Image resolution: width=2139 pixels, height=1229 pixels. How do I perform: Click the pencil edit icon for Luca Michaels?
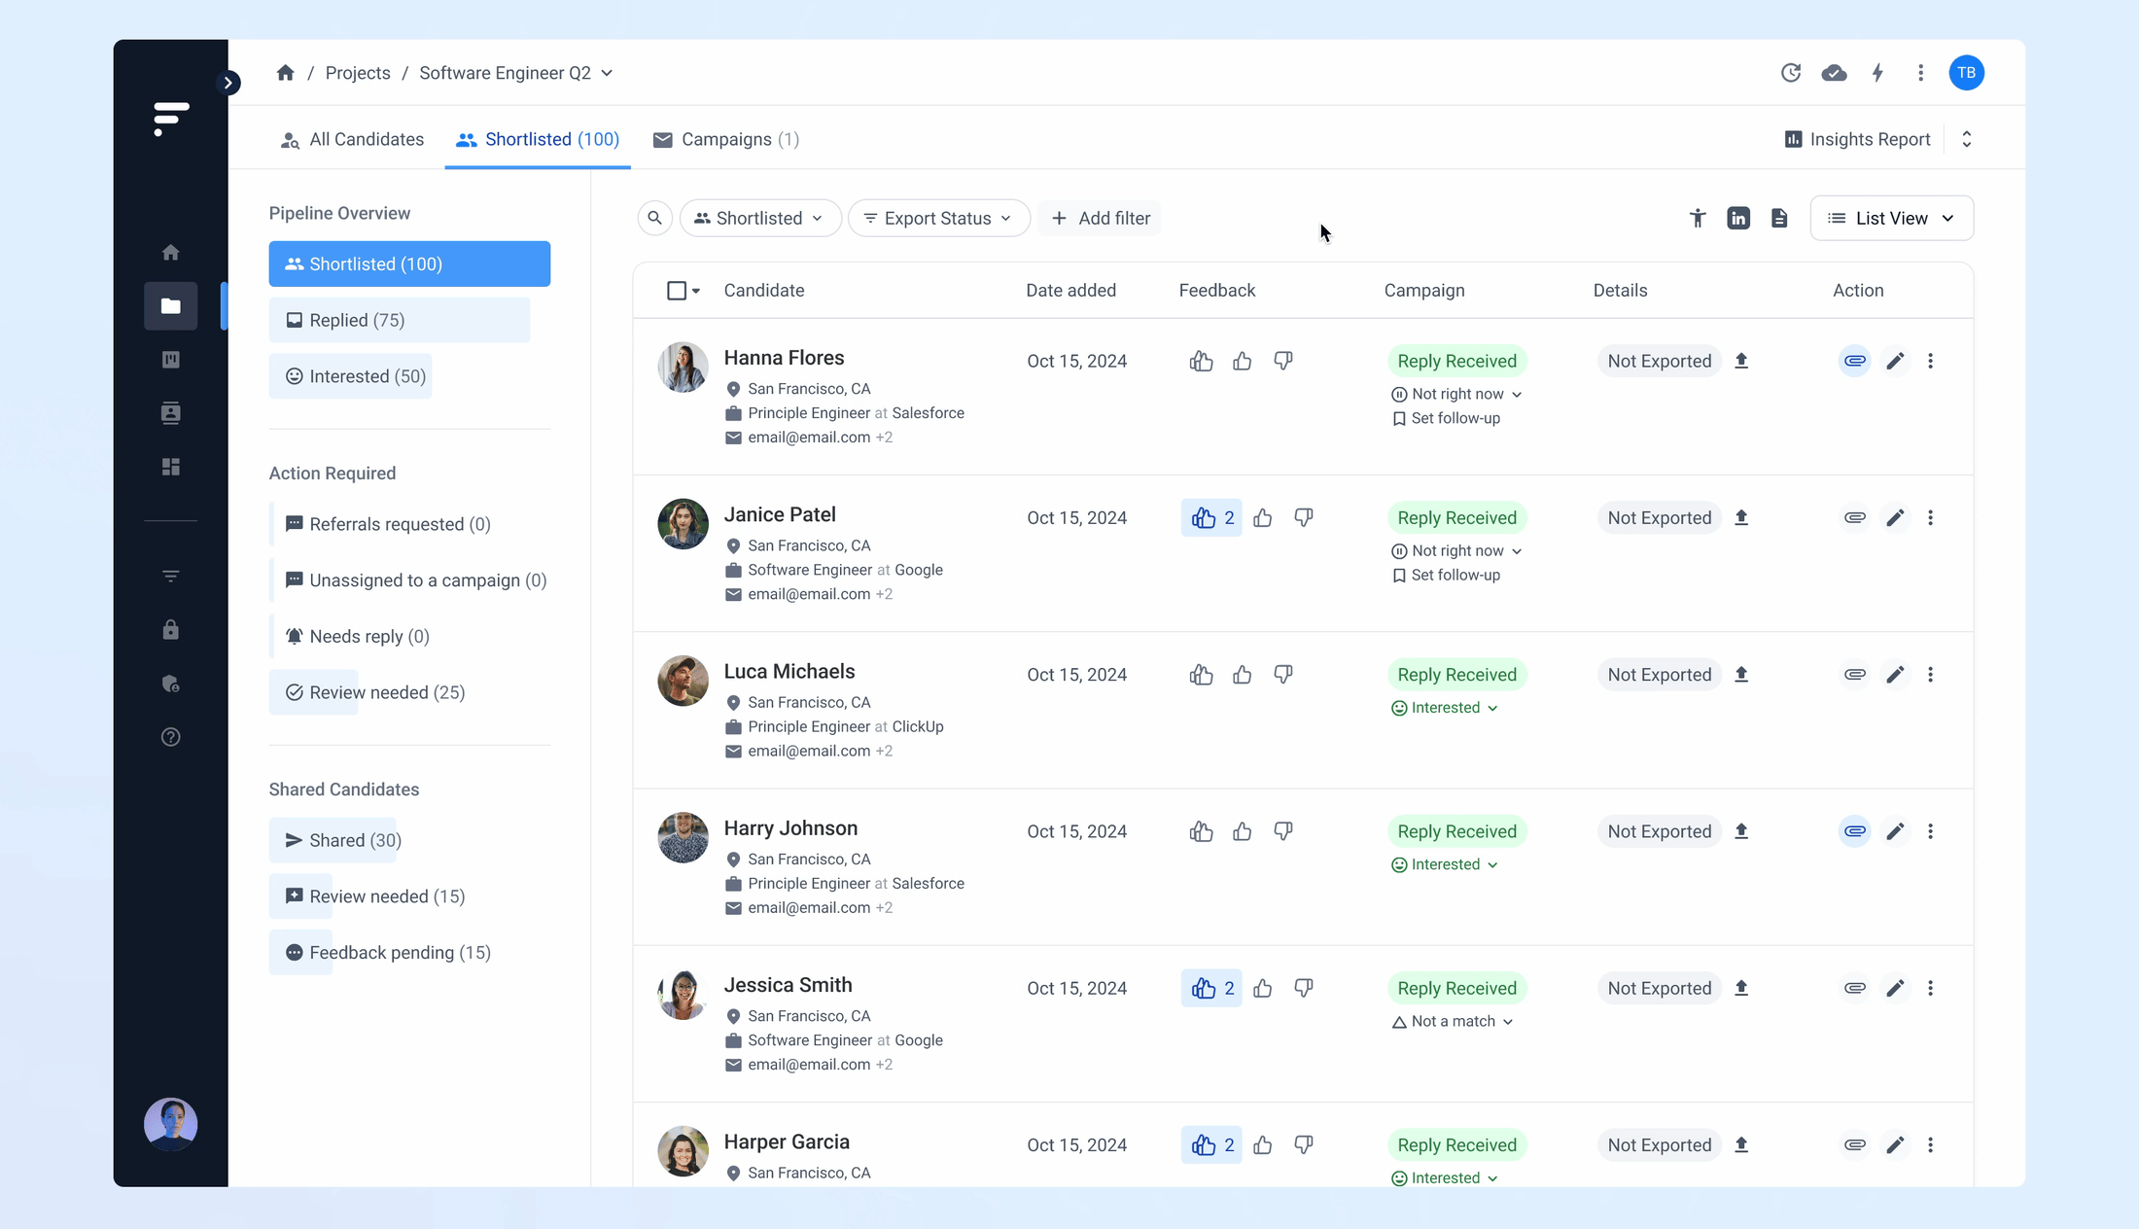(1895, 675)
